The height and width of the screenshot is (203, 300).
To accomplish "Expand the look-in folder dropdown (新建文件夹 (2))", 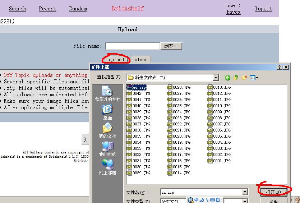I will tap(216, 78).
